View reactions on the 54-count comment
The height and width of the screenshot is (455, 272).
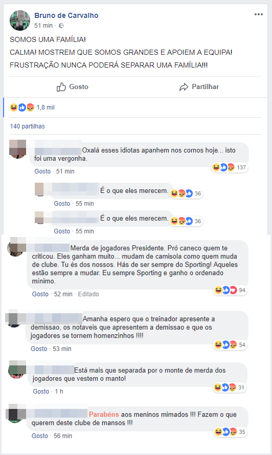[230, 345]
